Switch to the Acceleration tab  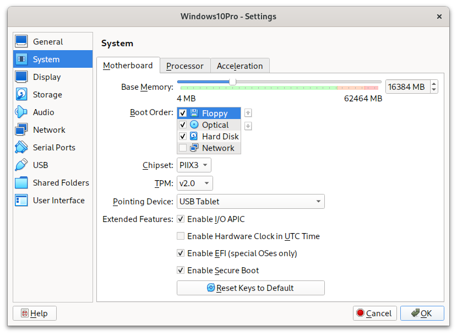(240, 66)
